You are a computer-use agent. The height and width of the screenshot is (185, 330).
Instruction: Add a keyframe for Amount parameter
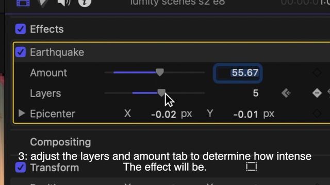[317, 72]
